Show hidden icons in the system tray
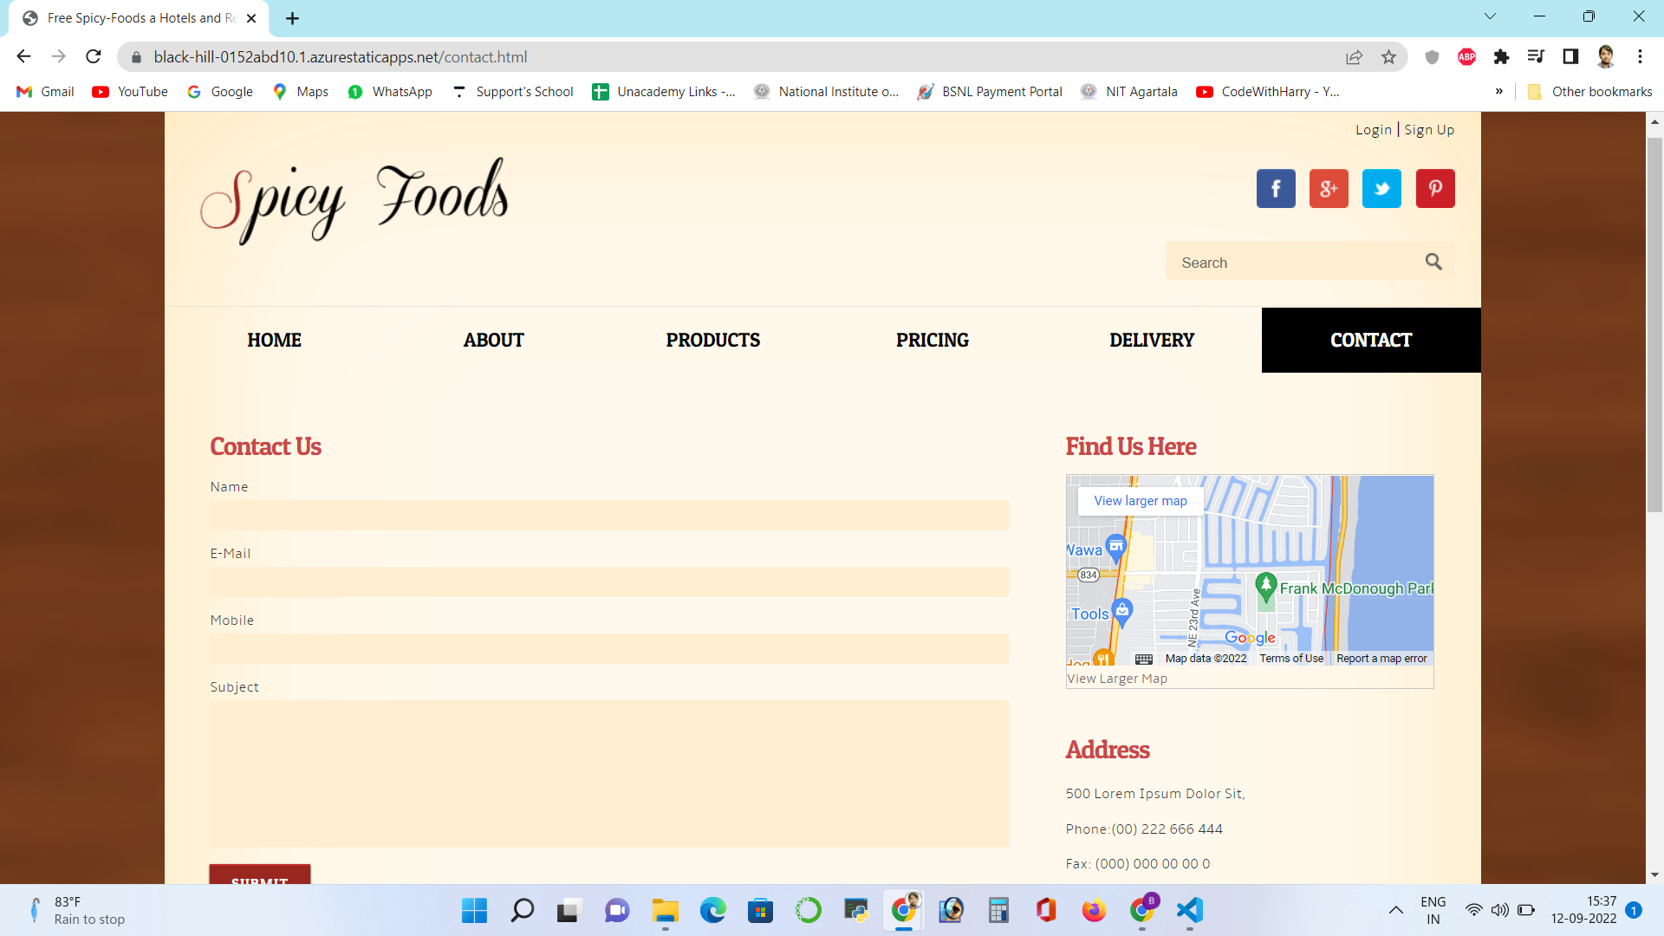This screenshot has width=1664, height=936. point(1395,911)
